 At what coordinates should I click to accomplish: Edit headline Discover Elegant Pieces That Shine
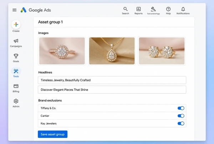pyautogui.click(x=112, y=89)
